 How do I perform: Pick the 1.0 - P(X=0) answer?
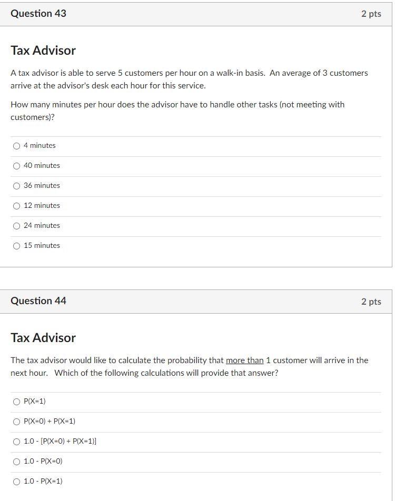click(x=16, y=461)
